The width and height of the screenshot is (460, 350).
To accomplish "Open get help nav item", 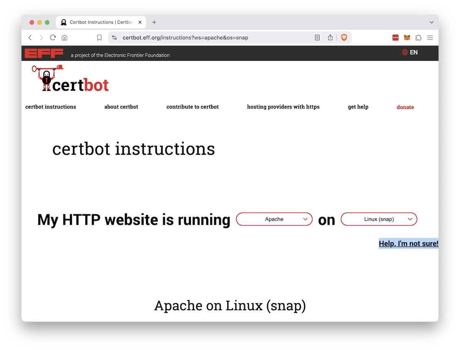I will pos(358,107).
